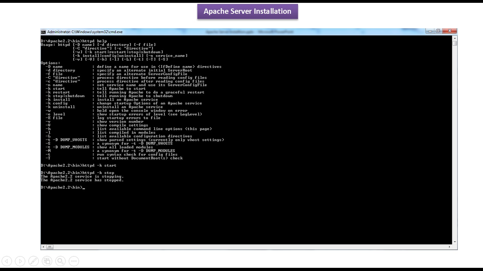Click 'show all loaded modules' line
This screenshot has width=483, height=271.
tap(125, 147)
